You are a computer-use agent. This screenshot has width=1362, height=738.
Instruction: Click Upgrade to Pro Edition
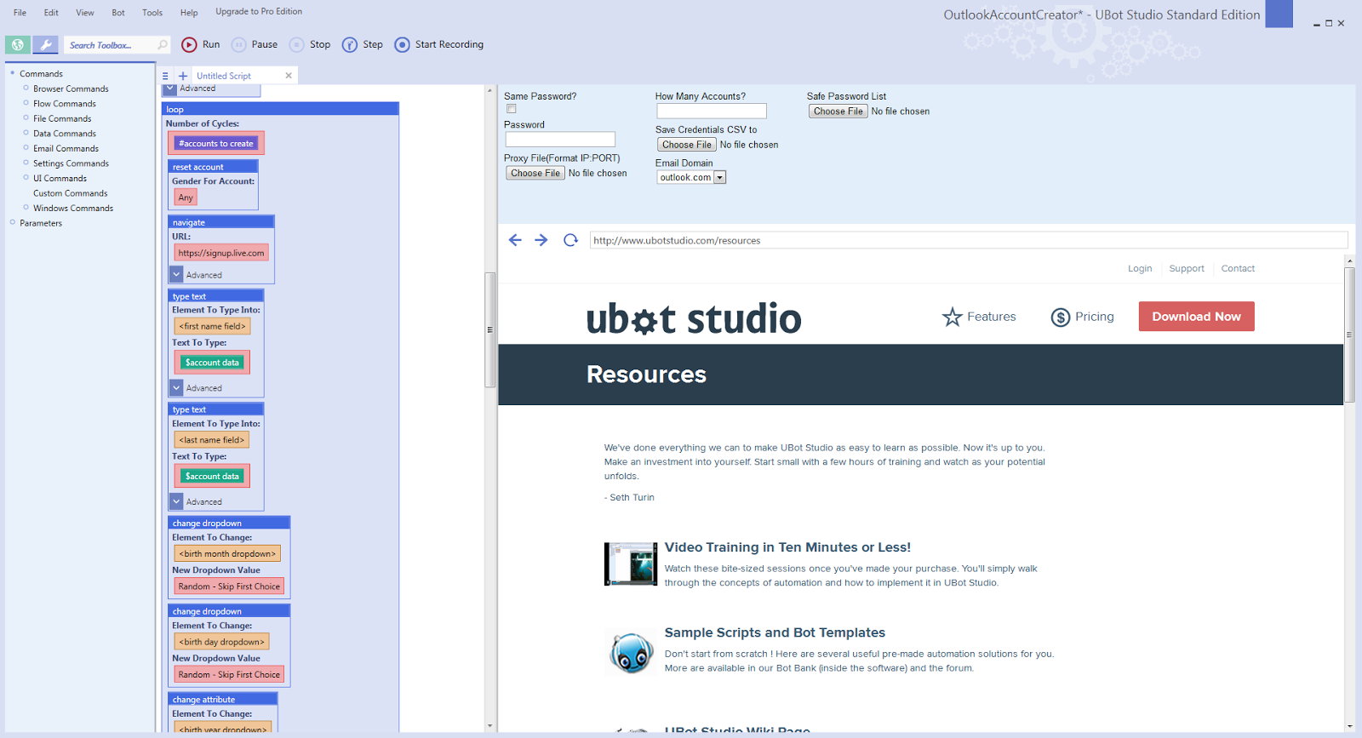click(259, 12)
